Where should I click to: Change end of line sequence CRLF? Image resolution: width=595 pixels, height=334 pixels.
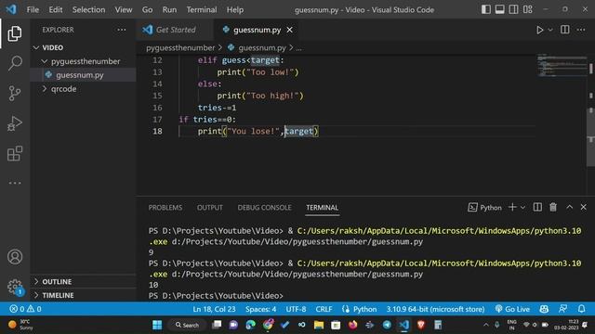(324, 309)
